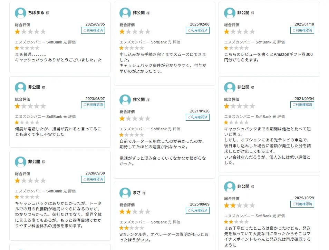Click ご利用確認済 badge on ちぼまる's review
This screenshot has width=329, height=250.
93,30
